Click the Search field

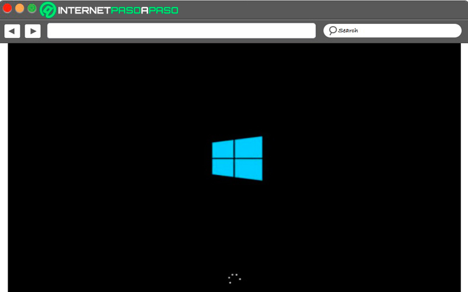[x=392, y=31]
